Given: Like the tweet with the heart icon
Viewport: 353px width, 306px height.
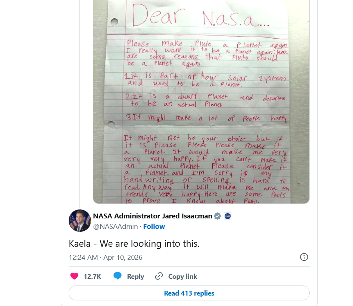Looking at the screenshot, I should click(x=74, y=276).
